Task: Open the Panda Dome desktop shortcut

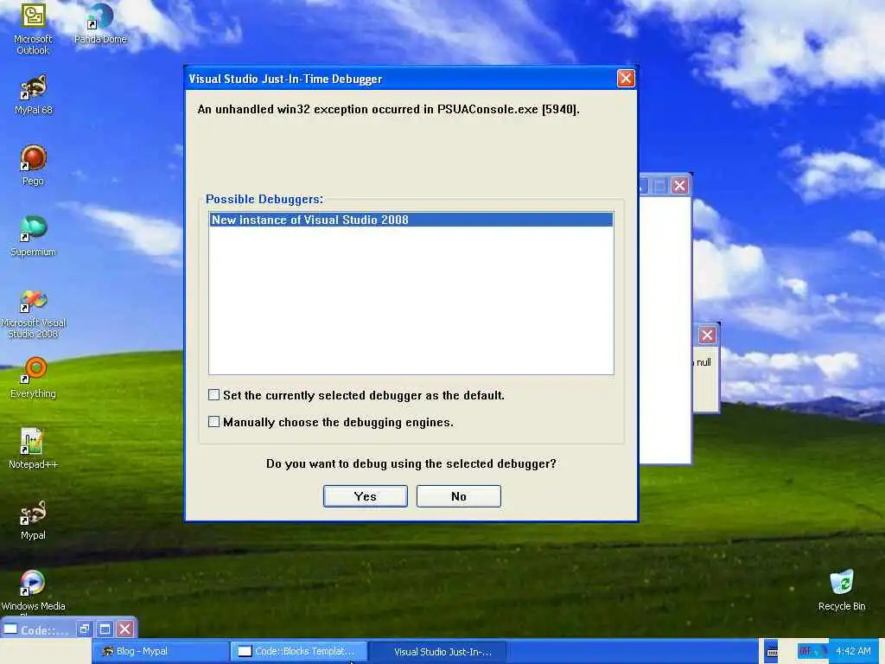Action: click(x=100, y=23)
